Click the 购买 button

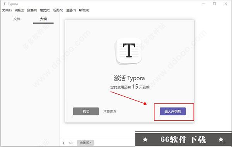86,111
